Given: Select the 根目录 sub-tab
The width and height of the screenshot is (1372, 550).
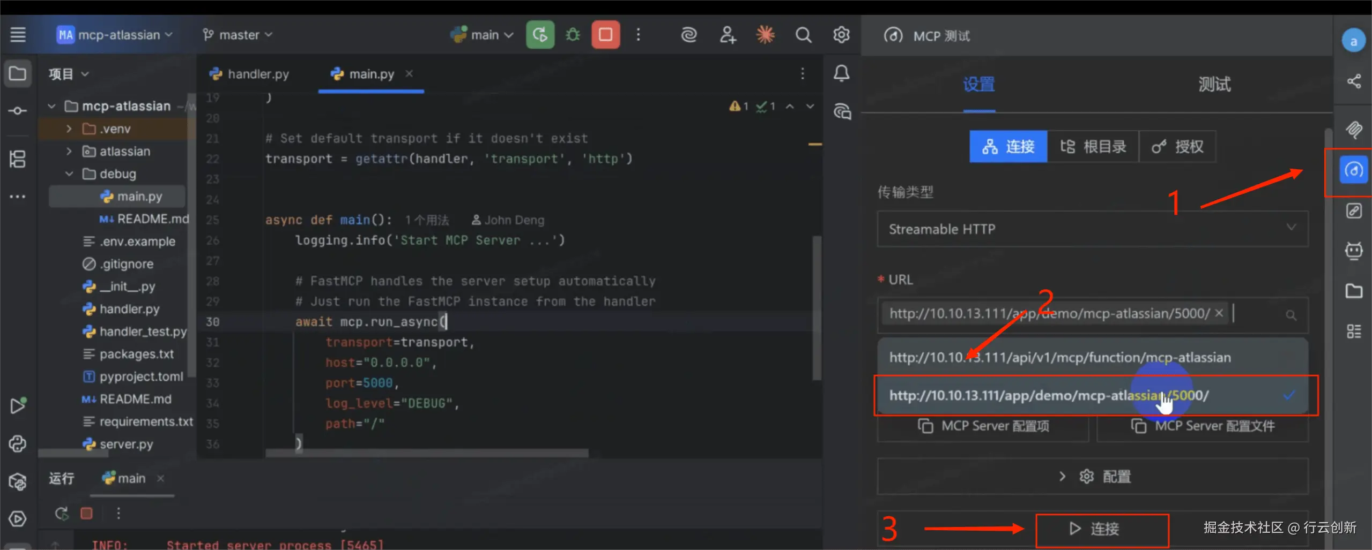Looking at the screenshot, I should click(x=1093, y=146).
